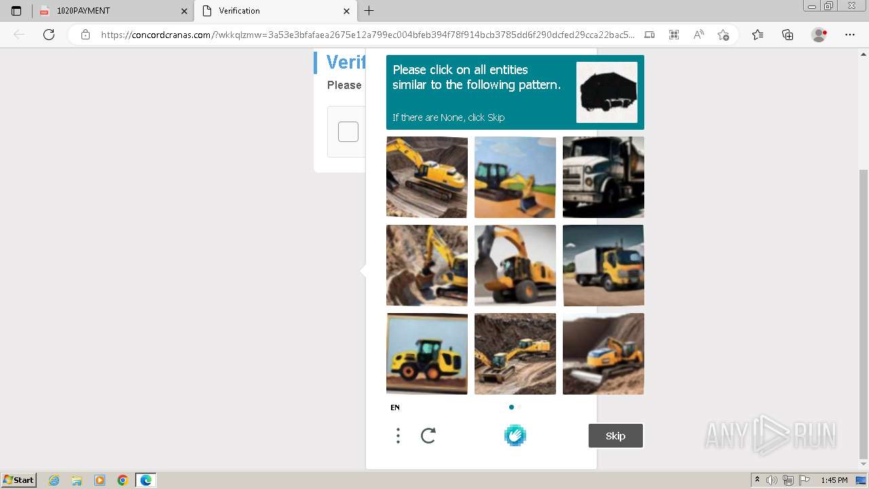
Task: Switch to the Verification tab
Action: click(x=276, y=11)
